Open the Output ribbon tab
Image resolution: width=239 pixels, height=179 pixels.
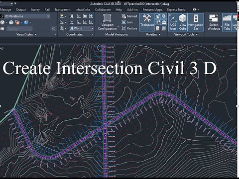21,9
